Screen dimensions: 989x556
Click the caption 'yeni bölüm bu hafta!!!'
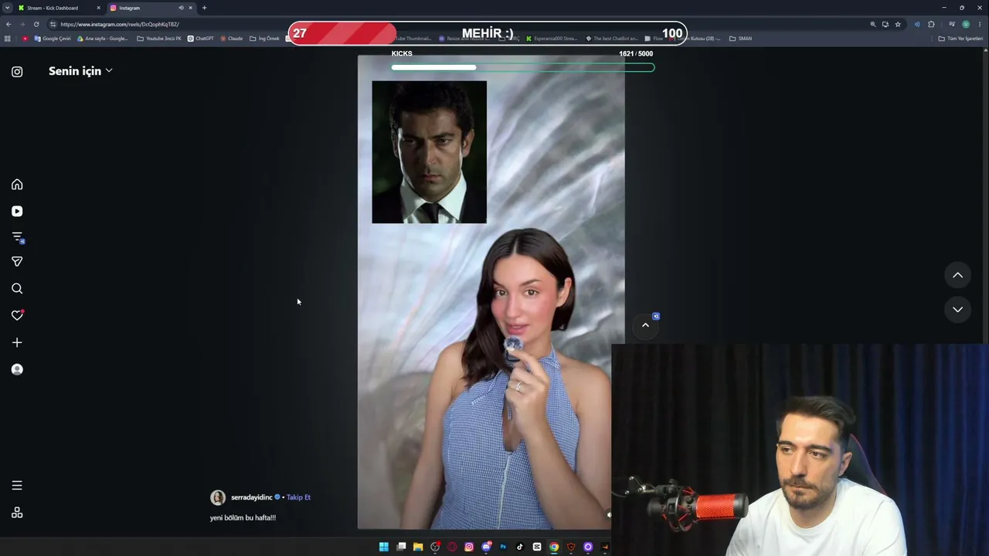tap(243, 517)
